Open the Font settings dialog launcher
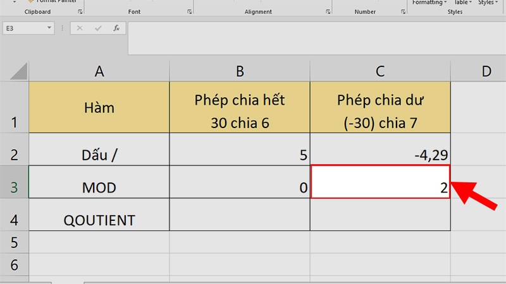 (x=189, y=12)
